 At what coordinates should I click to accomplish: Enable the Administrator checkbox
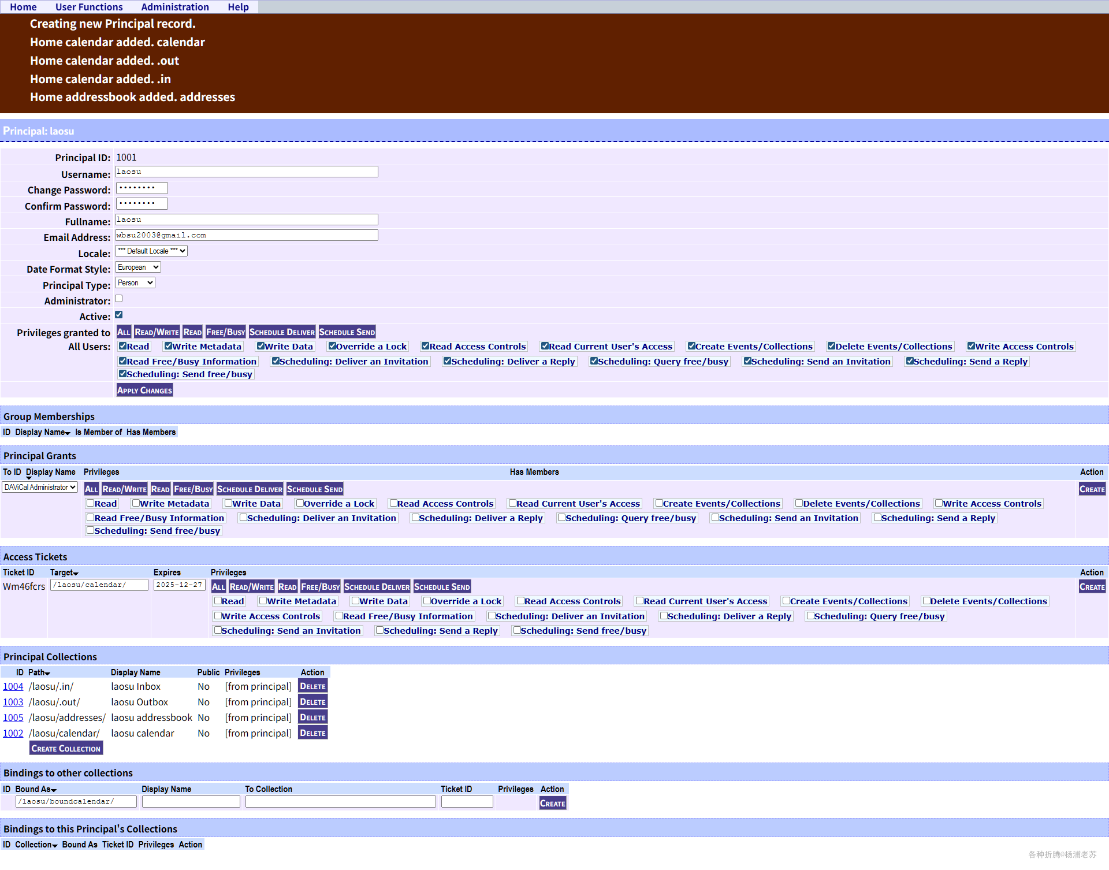click(119, 299)
